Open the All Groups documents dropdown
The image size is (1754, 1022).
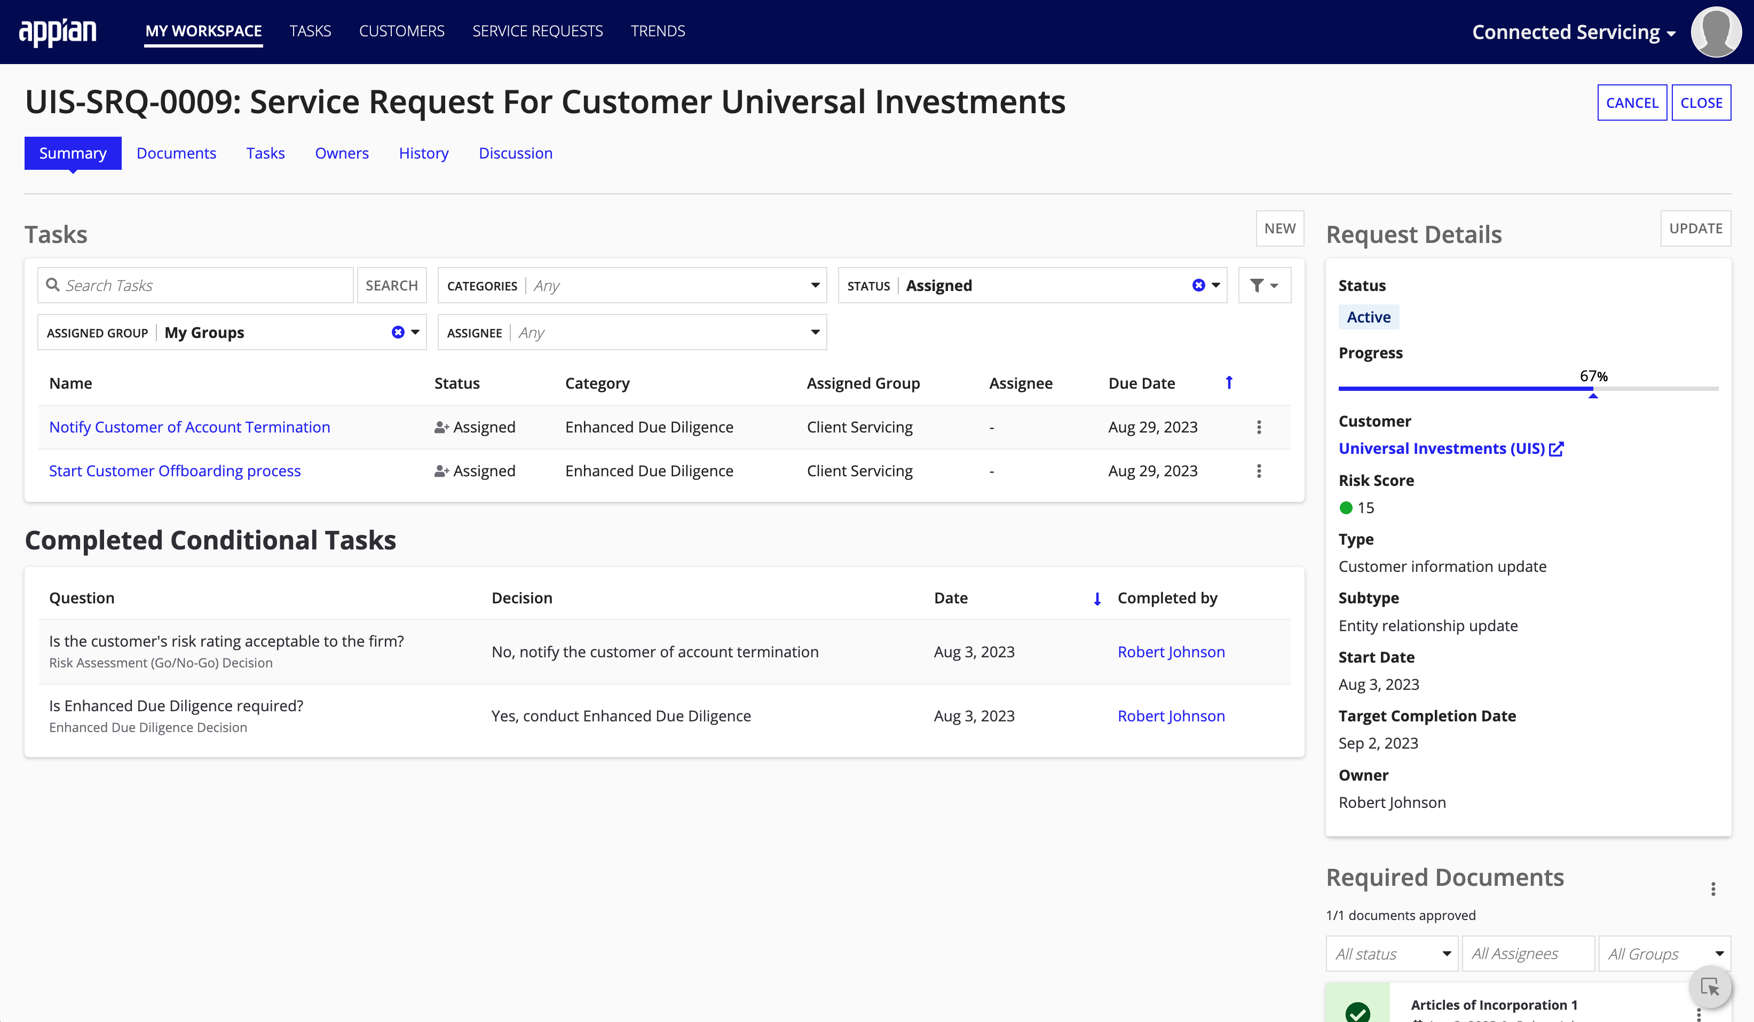pyautogui.click(x=1664, y=954)
